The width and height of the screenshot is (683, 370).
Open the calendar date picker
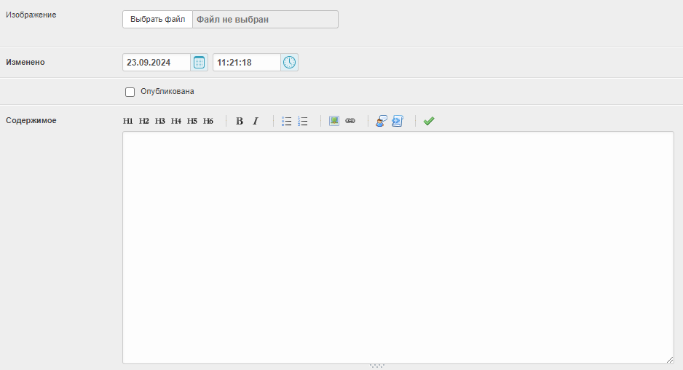pyautogui.click(x=199, y=63)
